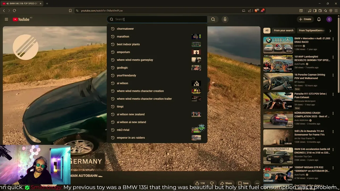This screenshot has width=340, height=191.
Task: Open the Brave Wallet icon
Action: [320, 11]
